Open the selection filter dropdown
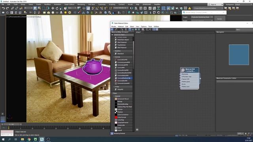This screenshot has height=142, width=253. tap(28, 8)
